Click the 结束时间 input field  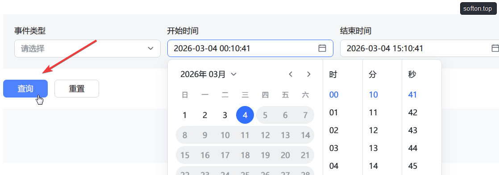(420, 48)
